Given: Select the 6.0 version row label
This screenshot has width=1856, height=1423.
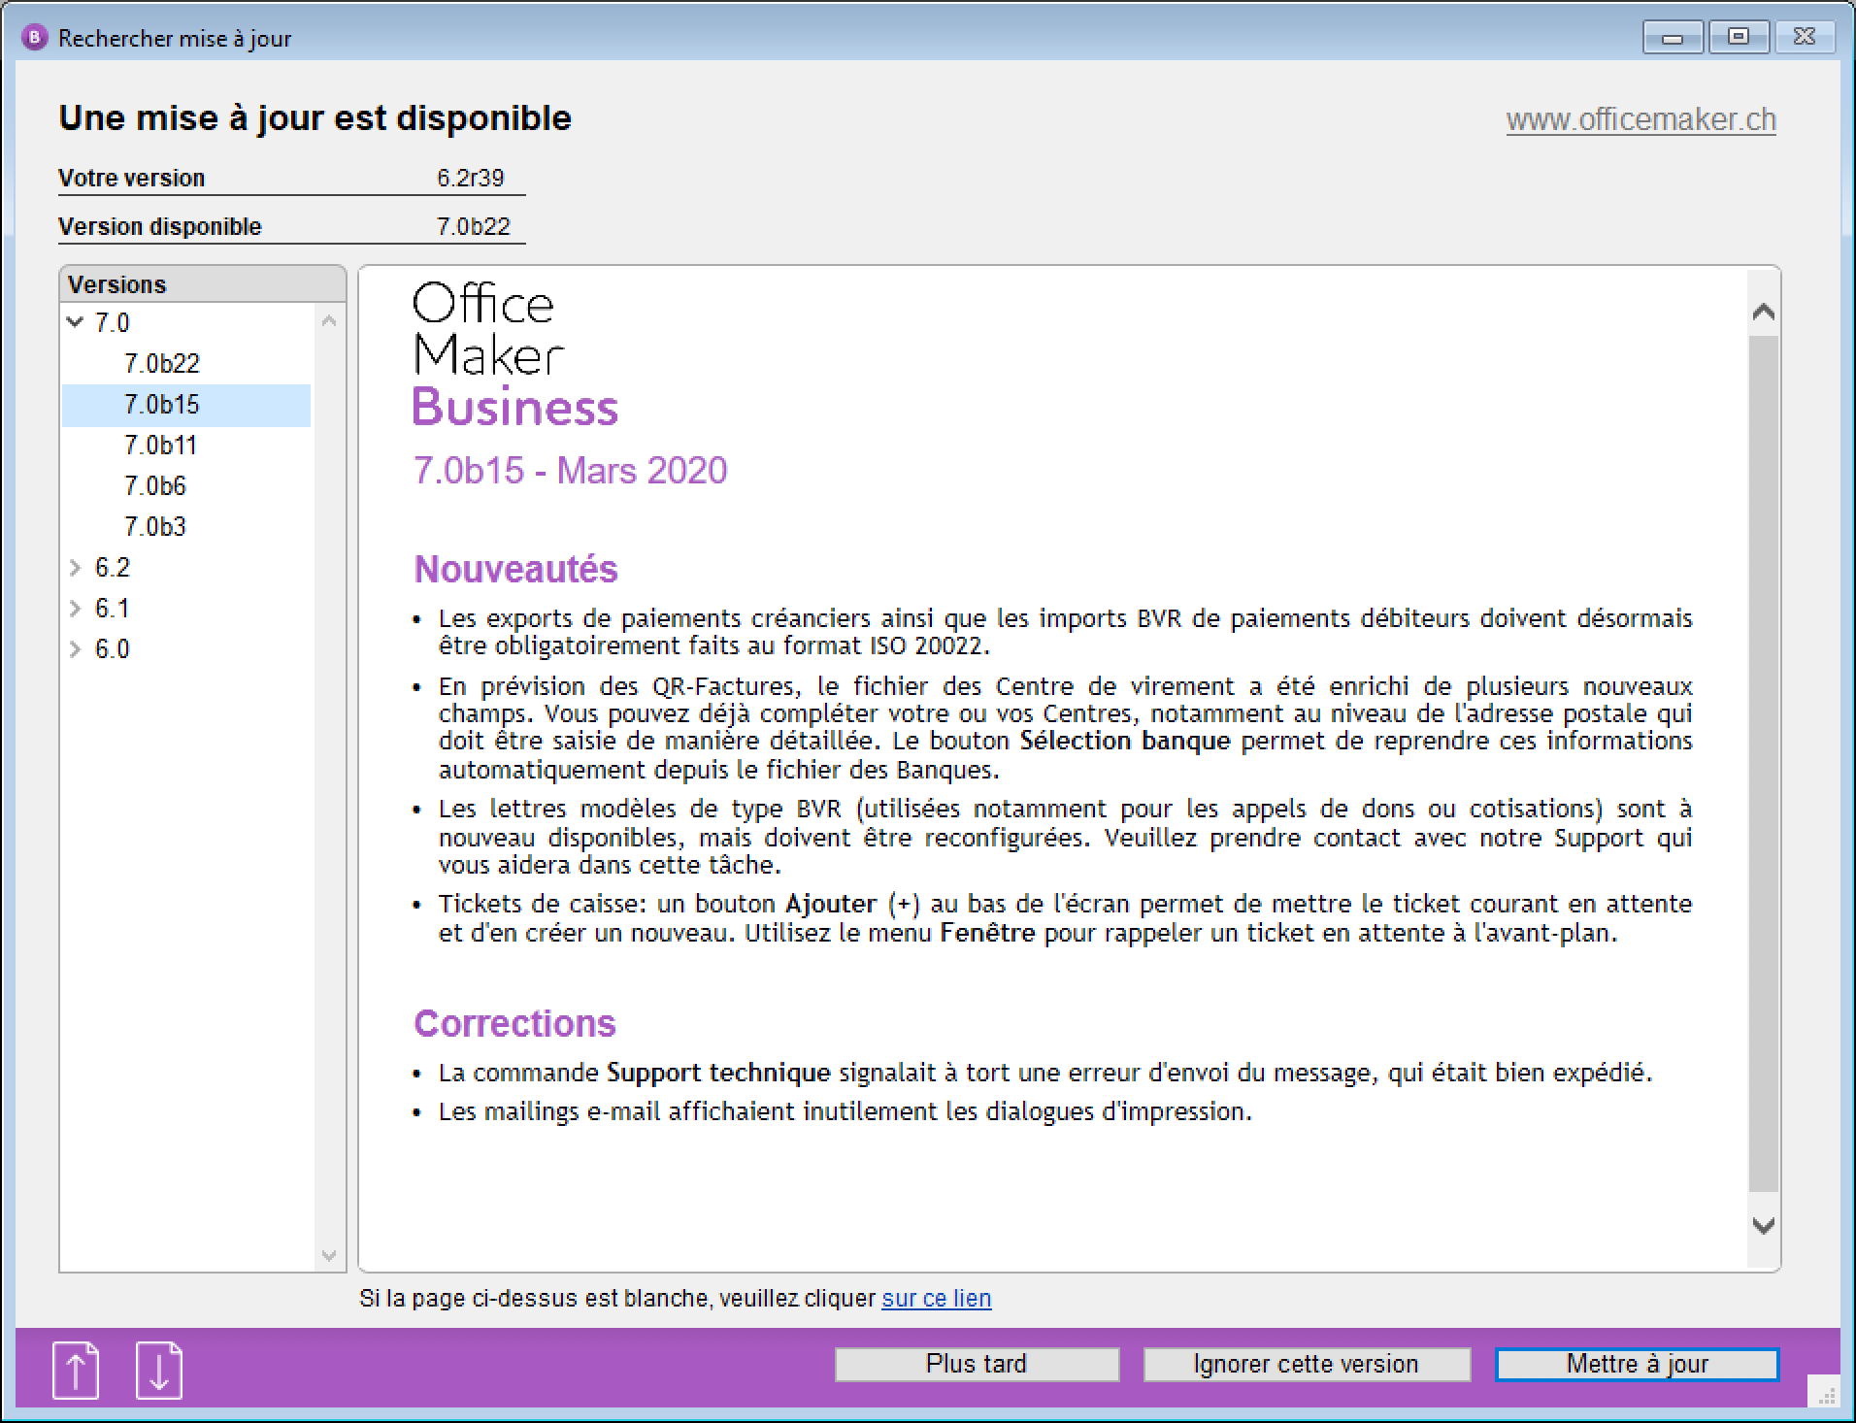Looking at the screenshot, I should tap(112, 648).
